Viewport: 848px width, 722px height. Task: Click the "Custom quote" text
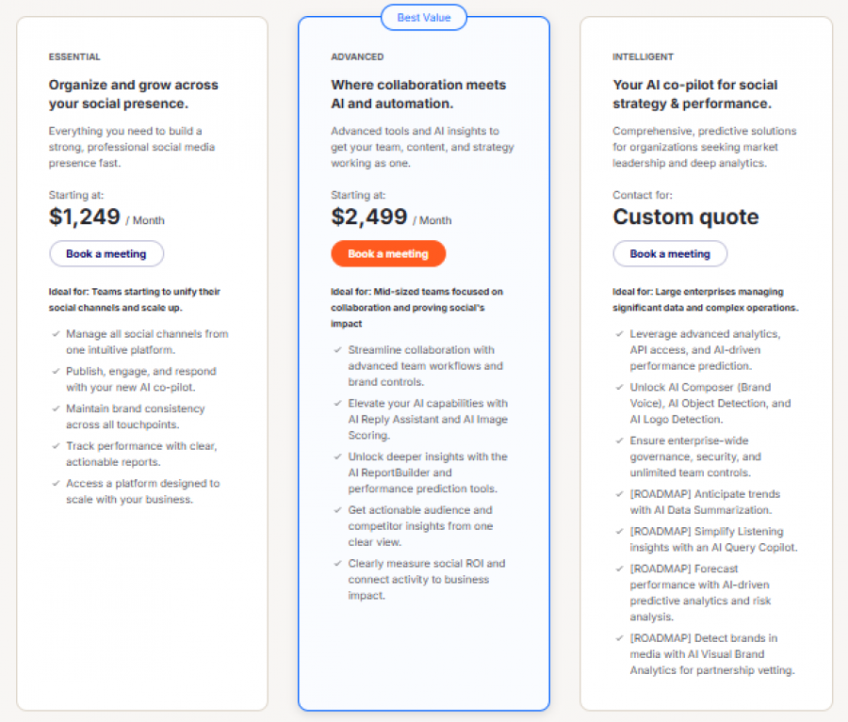click(685, 217)
